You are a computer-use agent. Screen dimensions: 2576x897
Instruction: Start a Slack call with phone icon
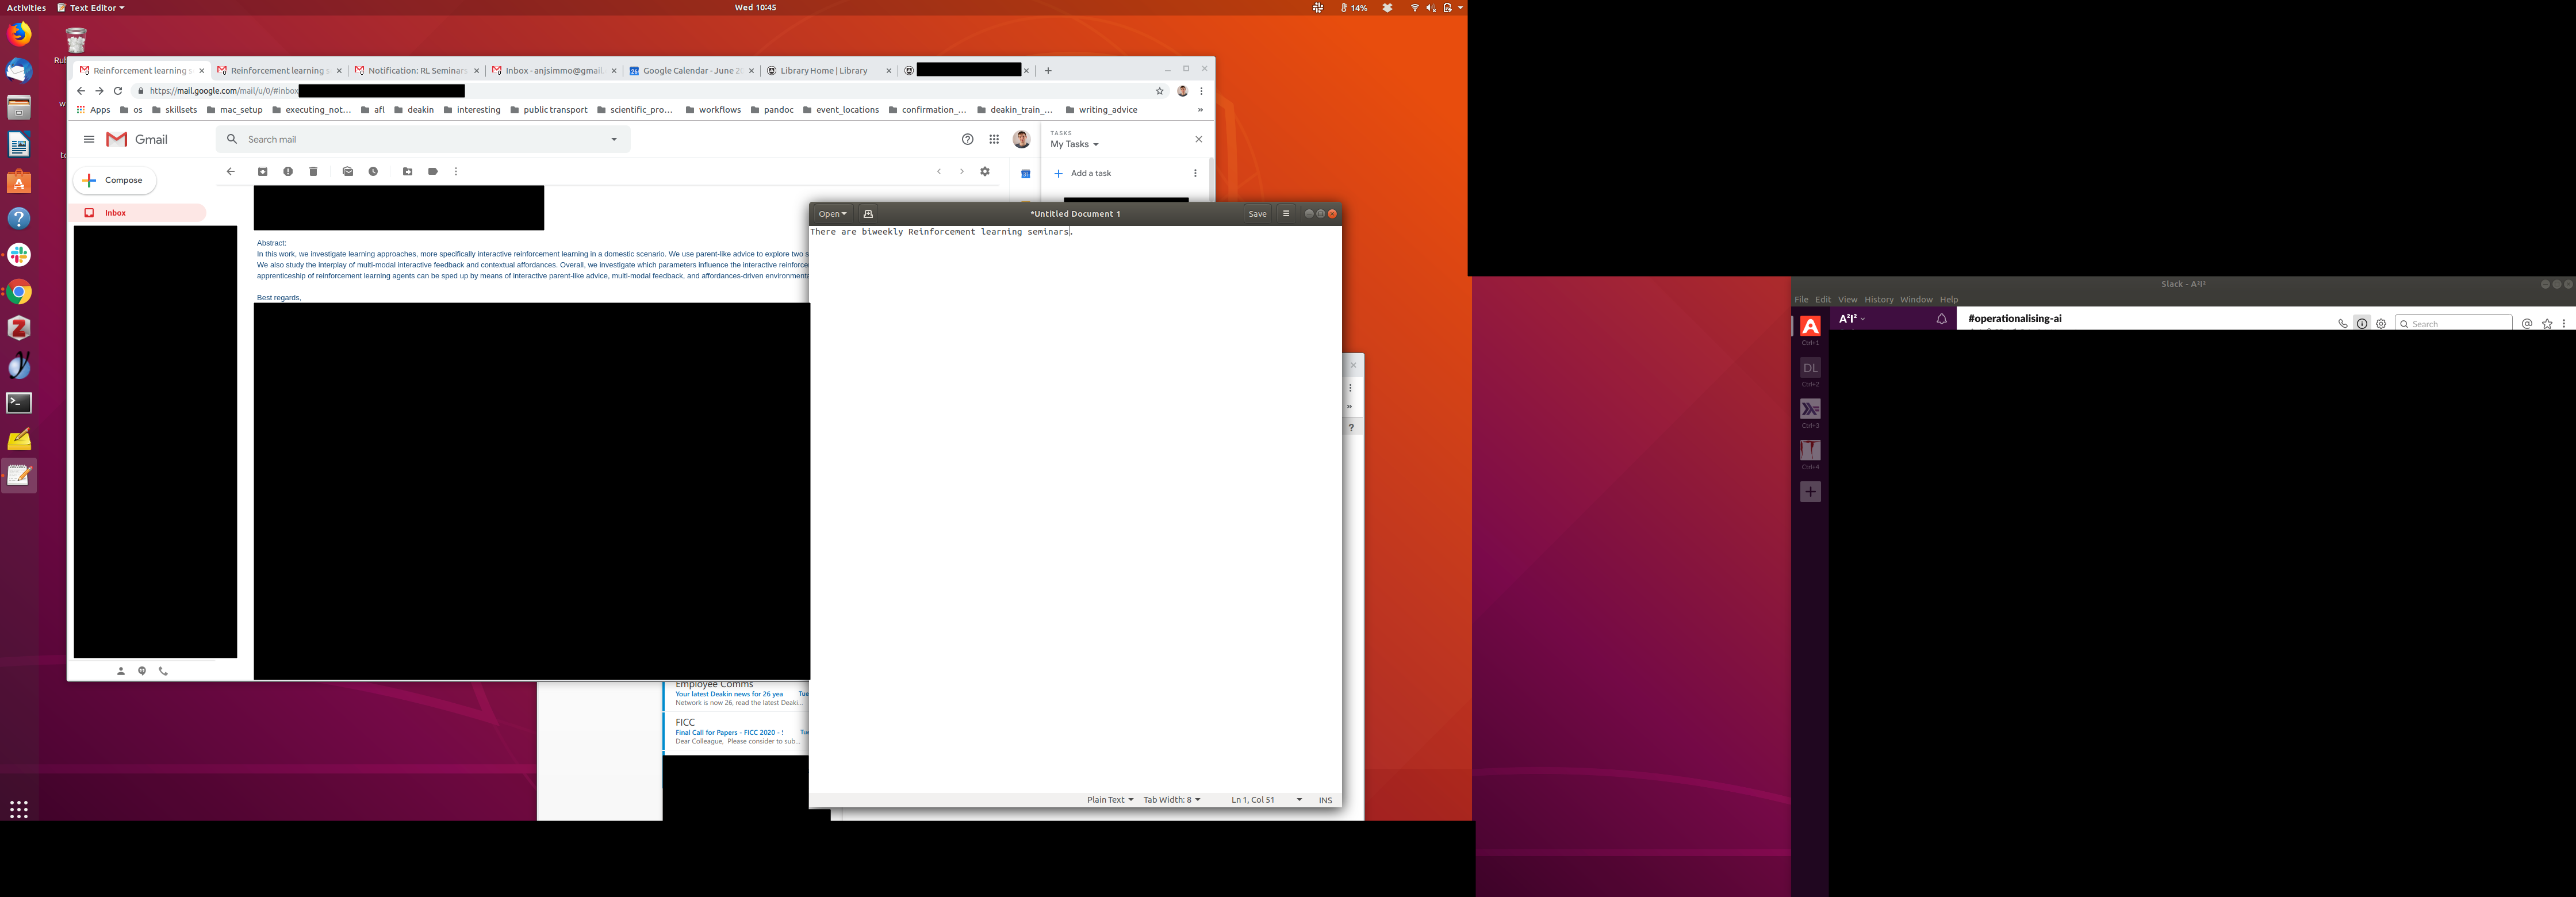click(2342, 324)
